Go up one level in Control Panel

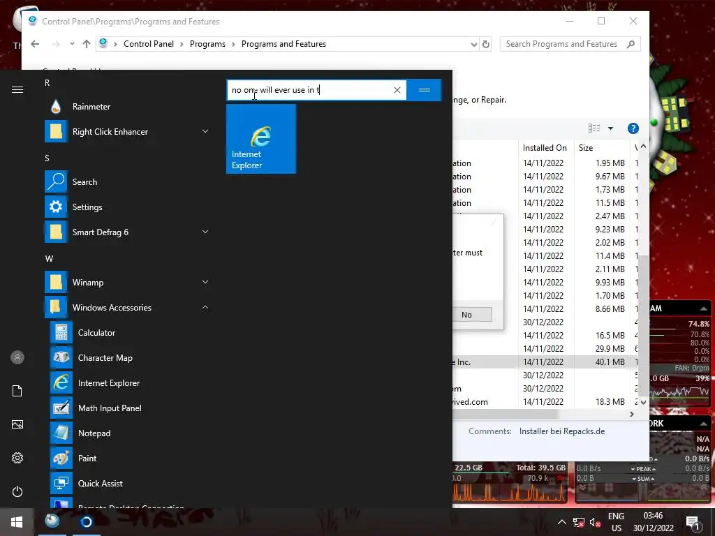pos(86,44)
